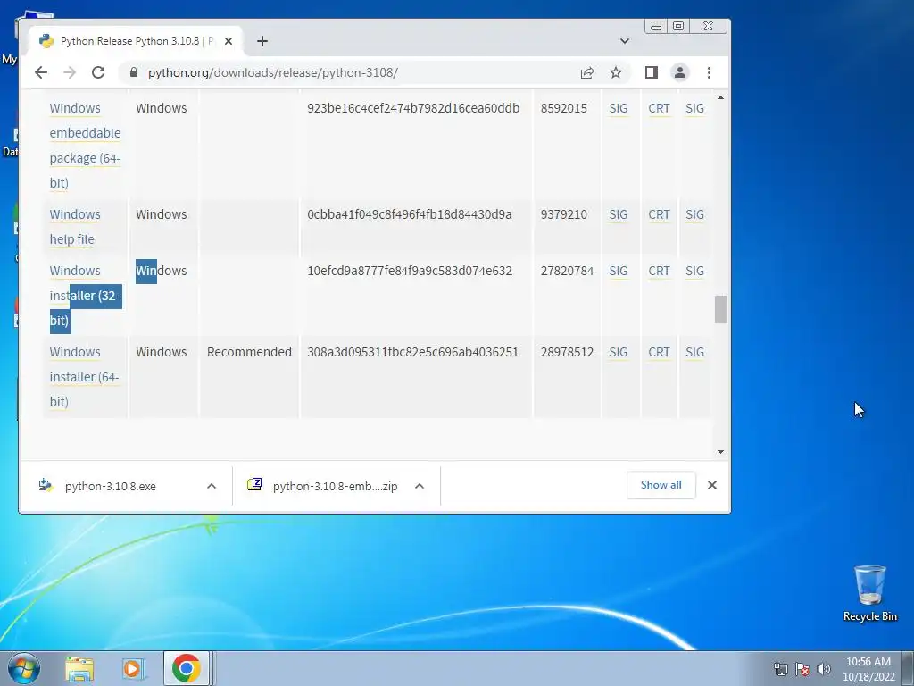Click MD5 hash 308a3d095311fbc82e5c696ab4036251
Screen dimensions: 914x686
click(412, 352)
